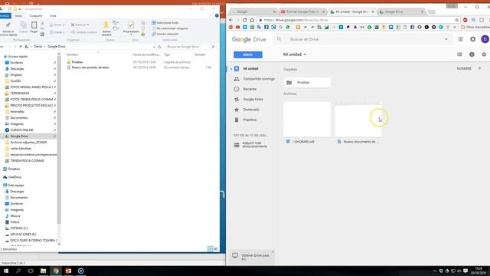Screen dimensions: 490x276
Task: Select Pruebas folder row in Explorer file list
Action: 139,62
